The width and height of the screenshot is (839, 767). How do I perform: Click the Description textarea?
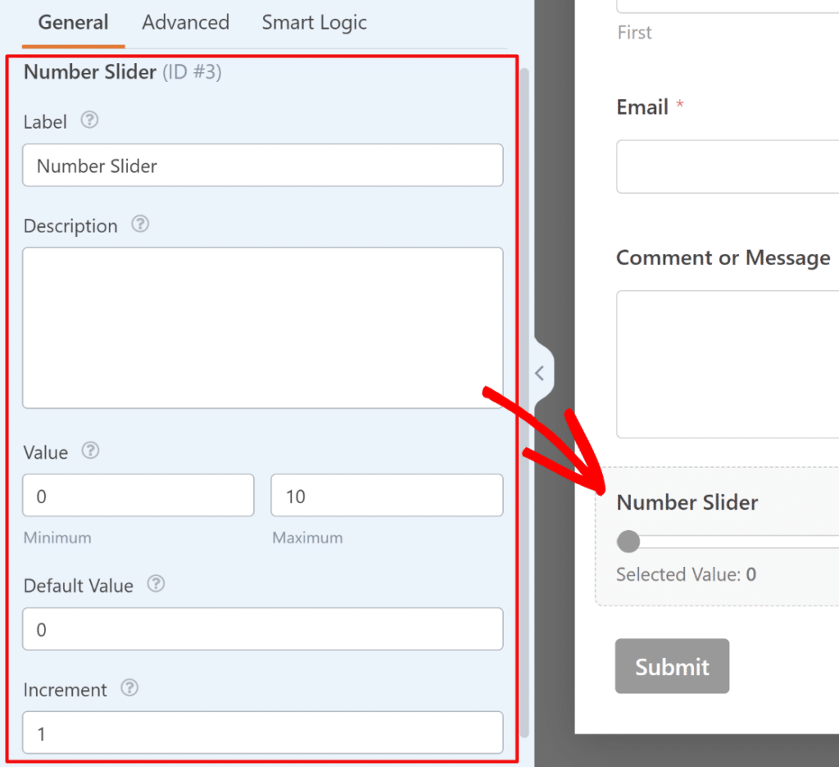click(262, 328)
